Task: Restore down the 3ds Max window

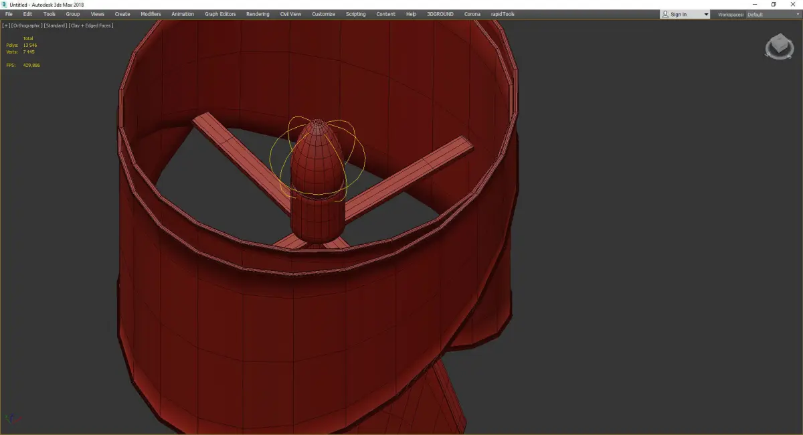Action: [774, 4]
